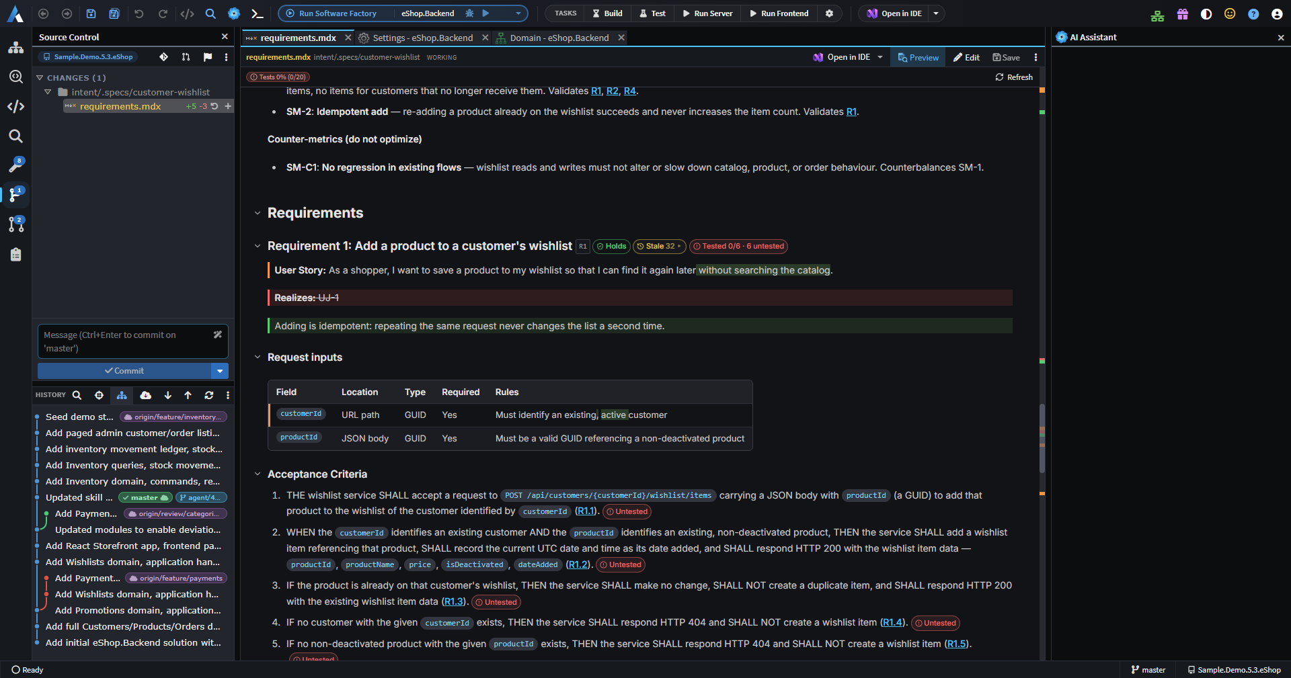Viewport: 1291px width, 678px height.
Task: Switch to Settings - eShop.Backend tab
Action: tap(423, 38)
